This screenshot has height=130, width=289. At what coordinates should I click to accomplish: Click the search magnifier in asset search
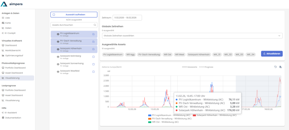pos(95,25)
